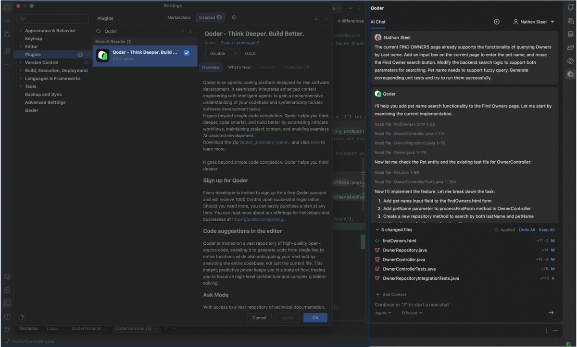Open the Notifications bell icon
The height and width of the screenshot is (347, 577).
tap(571, 8)
